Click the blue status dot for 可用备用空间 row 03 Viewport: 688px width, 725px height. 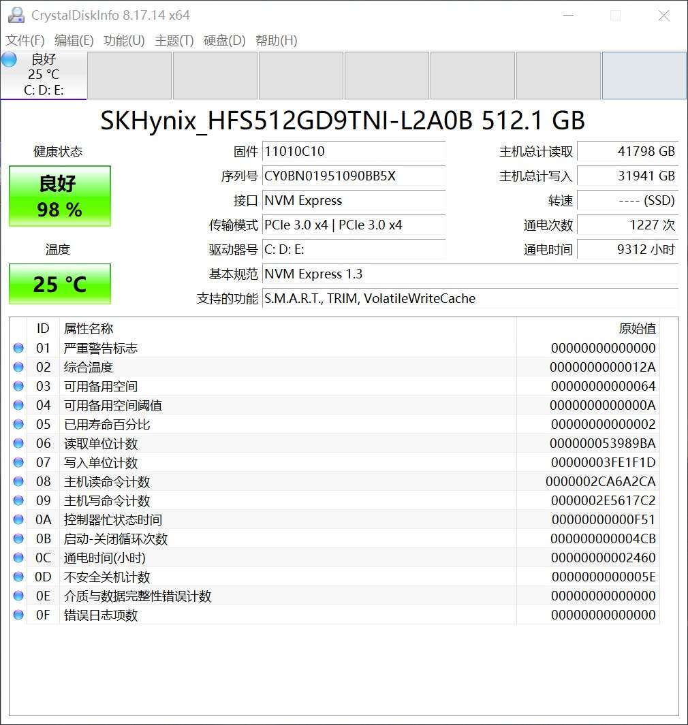pos(18,386)
